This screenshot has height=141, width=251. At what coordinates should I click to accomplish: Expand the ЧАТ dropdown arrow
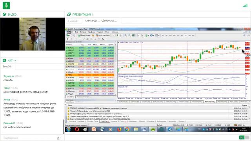point(15,60)
